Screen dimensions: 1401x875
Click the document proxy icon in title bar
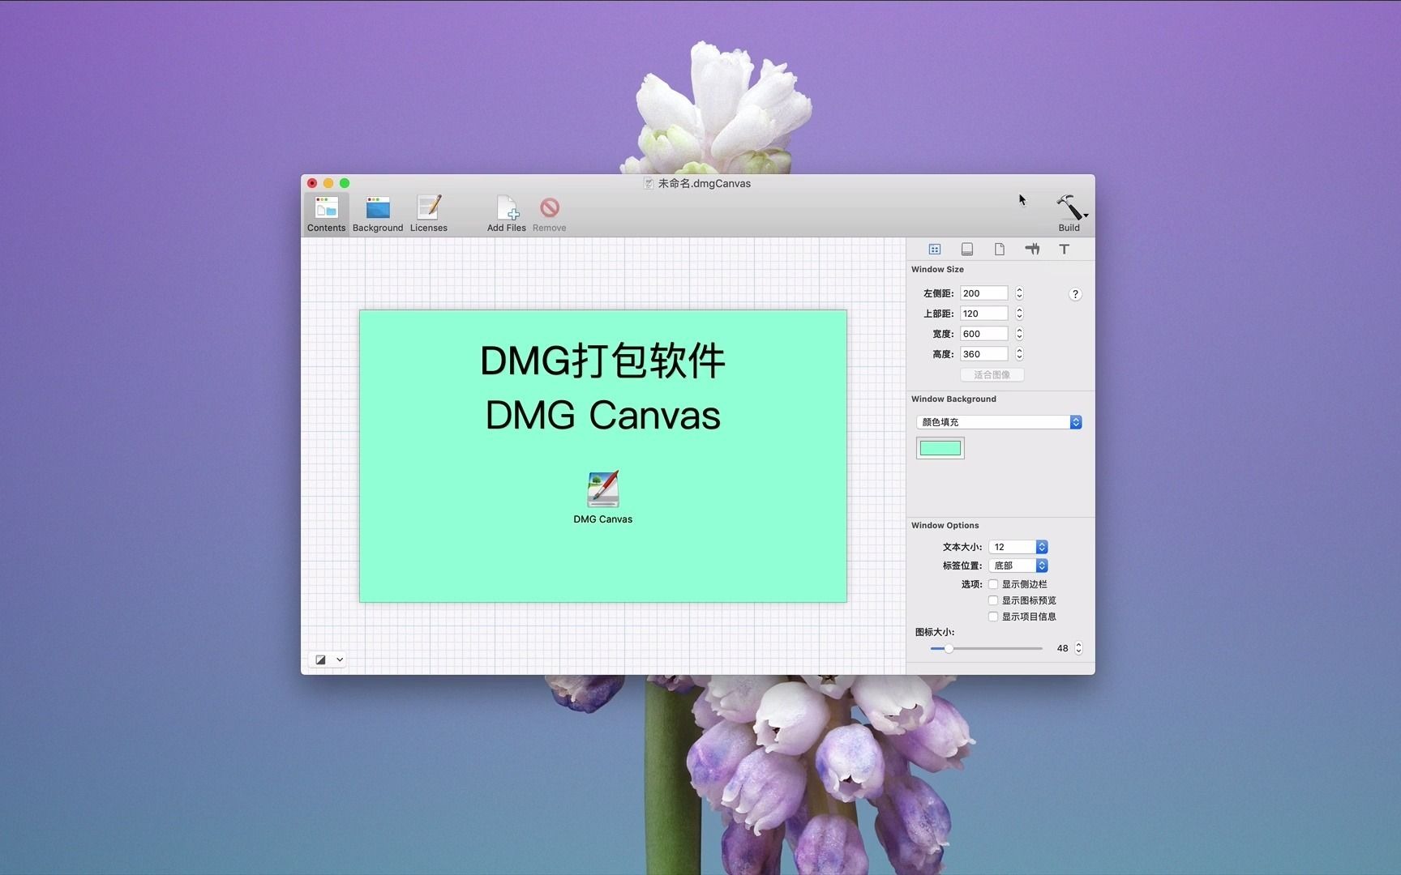click(649, 184)
